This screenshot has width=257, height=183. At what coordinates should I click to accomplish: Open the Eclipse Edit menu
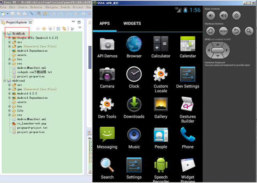coord(12,7)
